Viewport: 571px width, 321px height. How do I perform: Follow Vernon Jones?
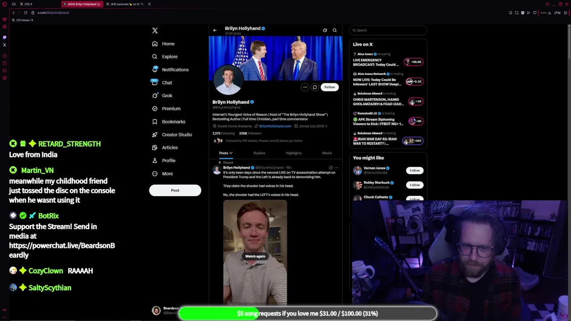click(x=414, y=170)
